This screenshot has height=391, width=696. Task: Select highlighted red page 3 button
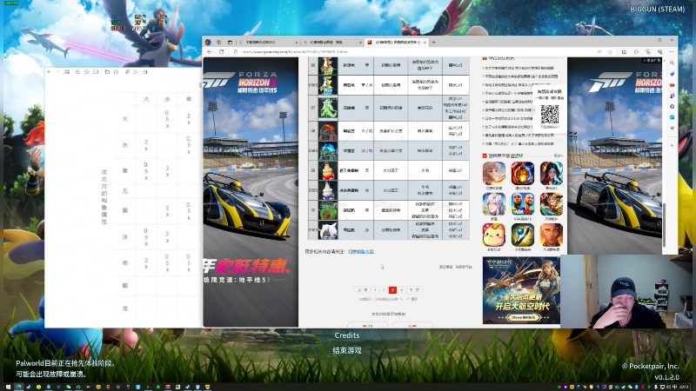[x=392, y=290]
